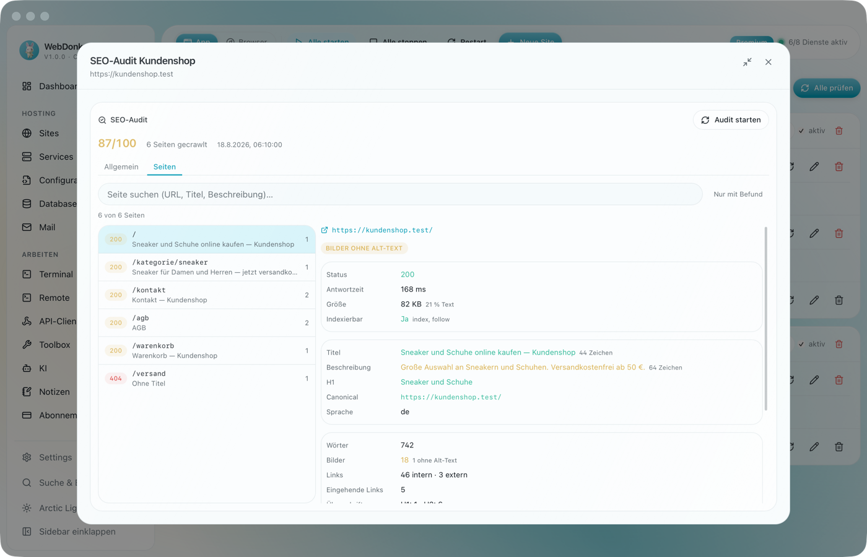Collapse the SEO-Audit dialog with the shrink icon
This screenshot has height=557, width=867.
tap(747, 62)
